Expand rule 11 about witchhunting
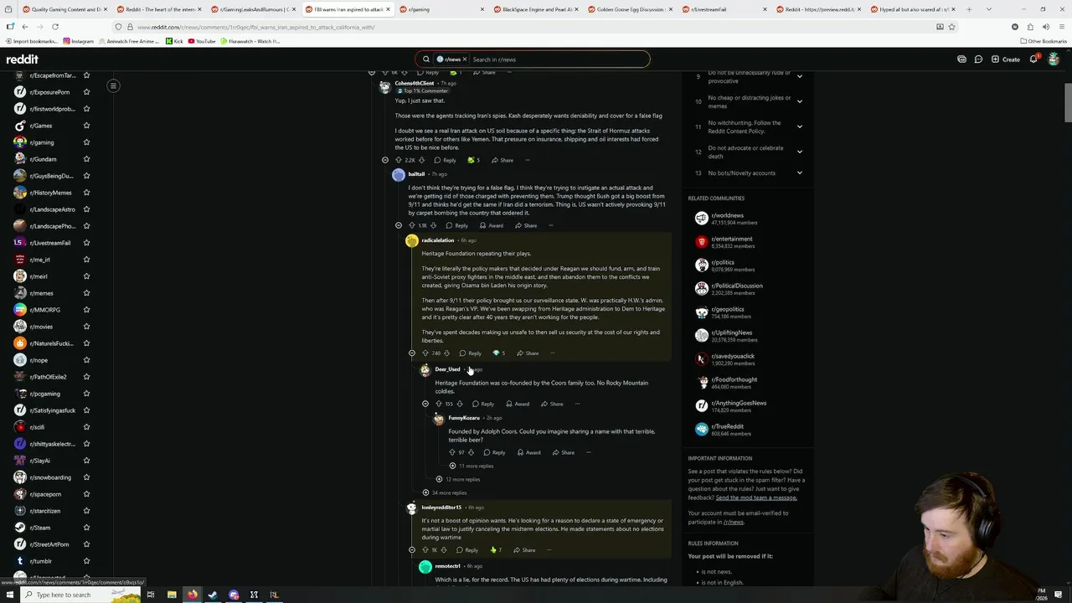1072x603 pixels. (x=799, y=126)
